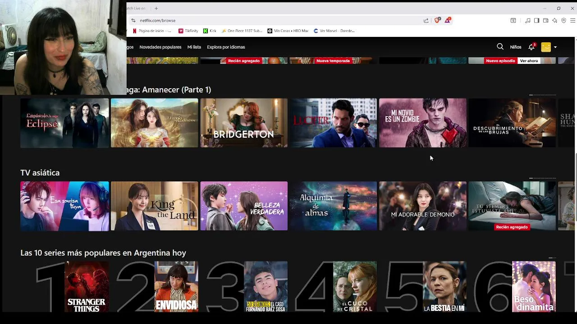
Task: Open Esa sonrisa tuya thumbnail
Action: (x=64, y=206)
